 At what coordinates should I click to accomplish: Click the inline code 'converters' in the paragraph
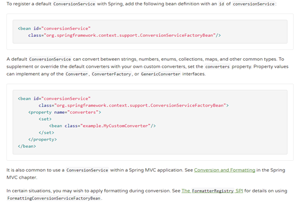(217, 67)
